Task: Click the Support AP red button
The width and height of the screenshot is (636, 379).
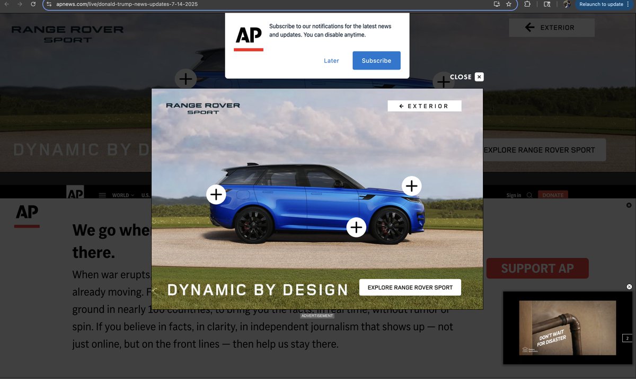Action: click(x=537, y=268)
